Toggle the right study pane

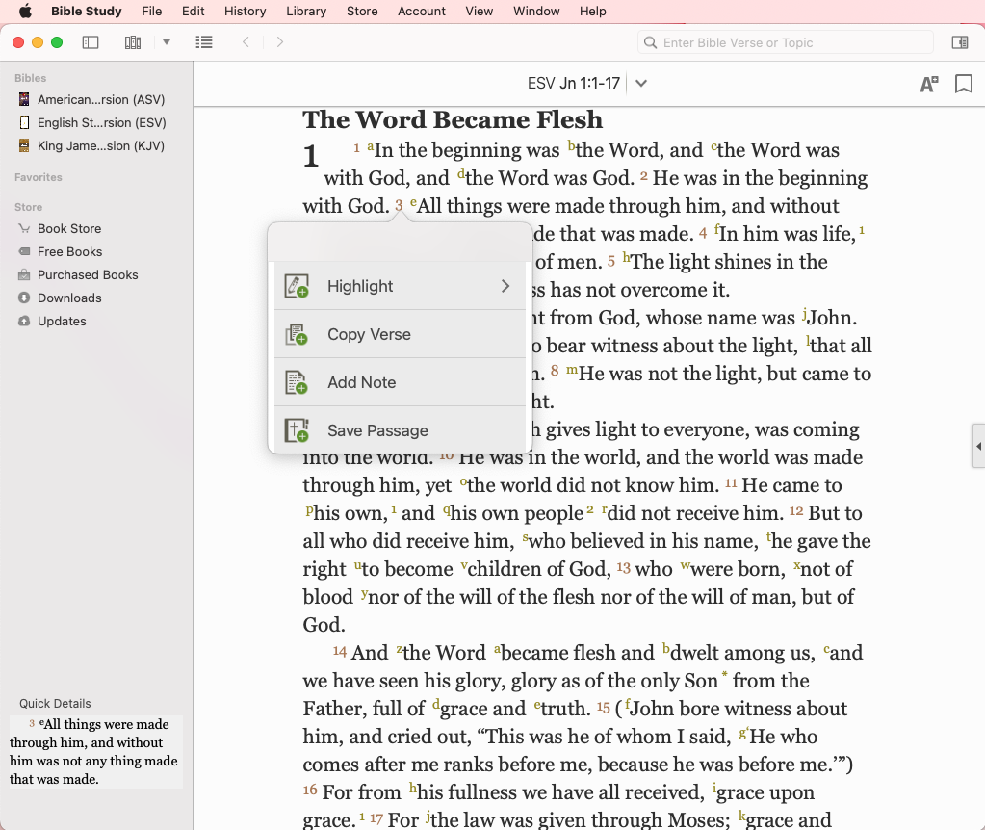959,42
